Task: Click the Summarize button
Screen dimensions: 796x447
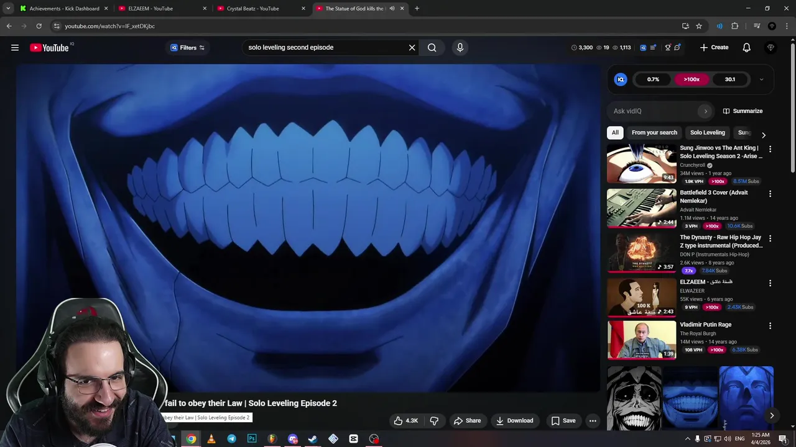Action: click(x=743, y=111)
